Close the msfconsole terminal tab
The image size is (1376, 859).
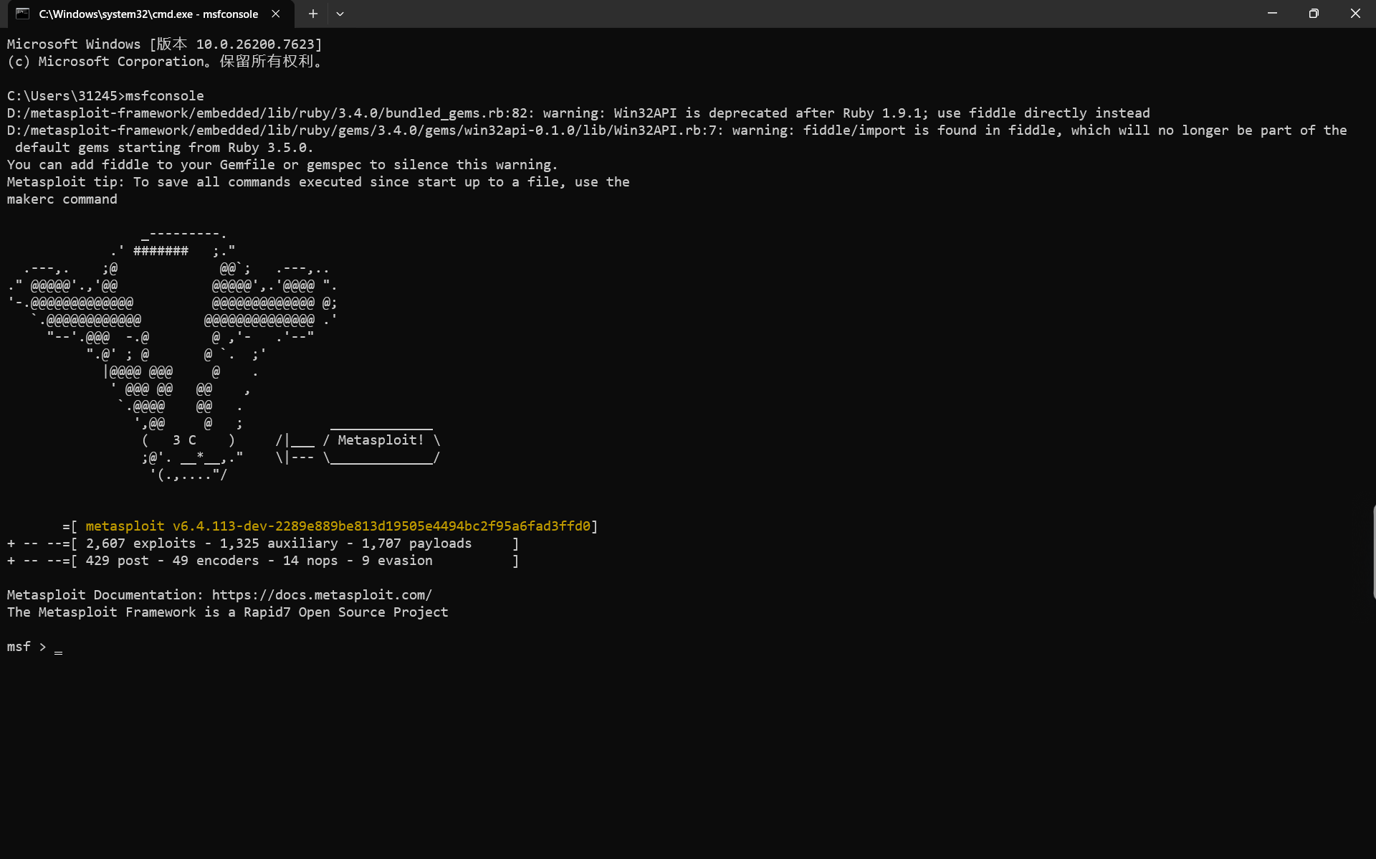pos(276,14)
